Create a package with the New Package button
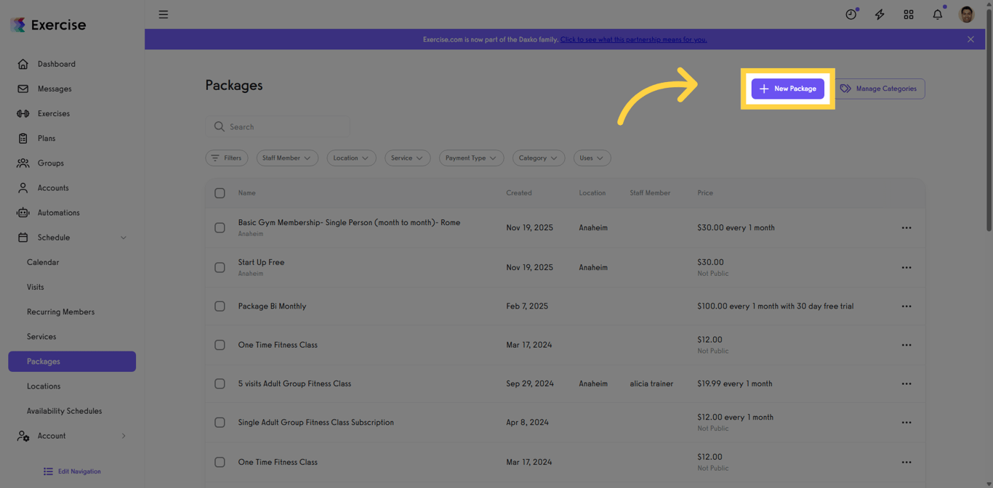The height and width of the screenshot is (488, 993). 788,88
